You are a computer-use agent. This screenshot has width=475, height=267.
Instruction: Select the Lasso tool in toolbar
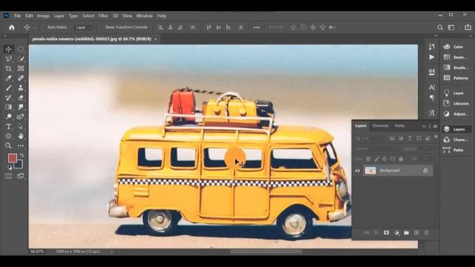tap(8, 59)
